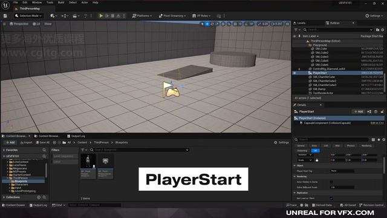Screen dimensions: 387x218
Task: Select SM_Cube2 in the Outliner
Action: 322,53
